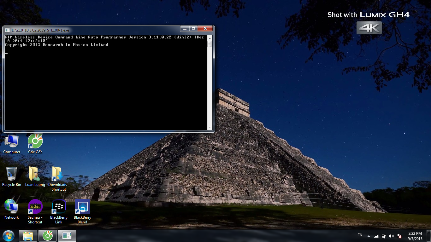
Task: Open the EN input language selector
Action: click(x=360, y=235)
